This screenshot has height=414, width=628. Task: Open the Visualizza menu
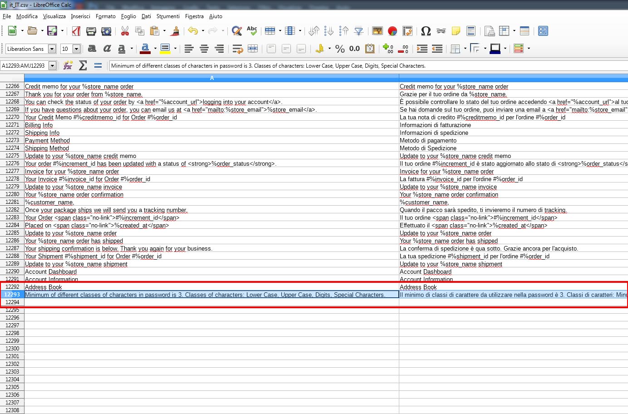[54, 16]
